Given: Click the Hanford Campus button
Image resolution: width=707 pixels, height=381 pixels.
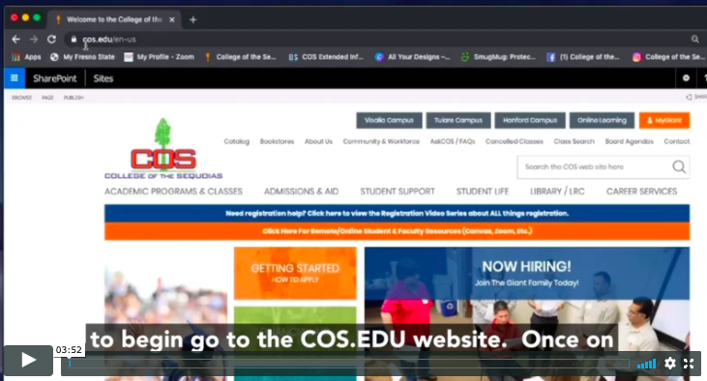Looking at the screenshot, I should point(530,120).
